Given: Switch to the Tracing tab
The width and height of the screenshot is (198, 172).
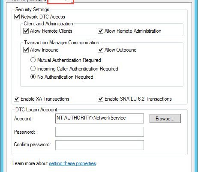Looking at the screenshot, I should (x=18, y=1).
